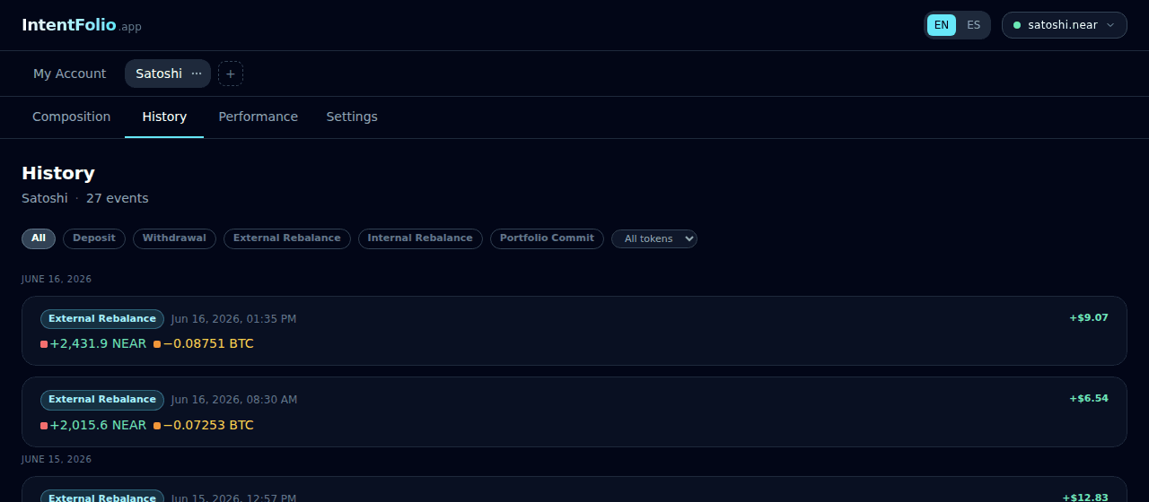Click the History page heading
Image resolution: width=1149 pixels, height=502 pixels.
[x=58, y=173]
